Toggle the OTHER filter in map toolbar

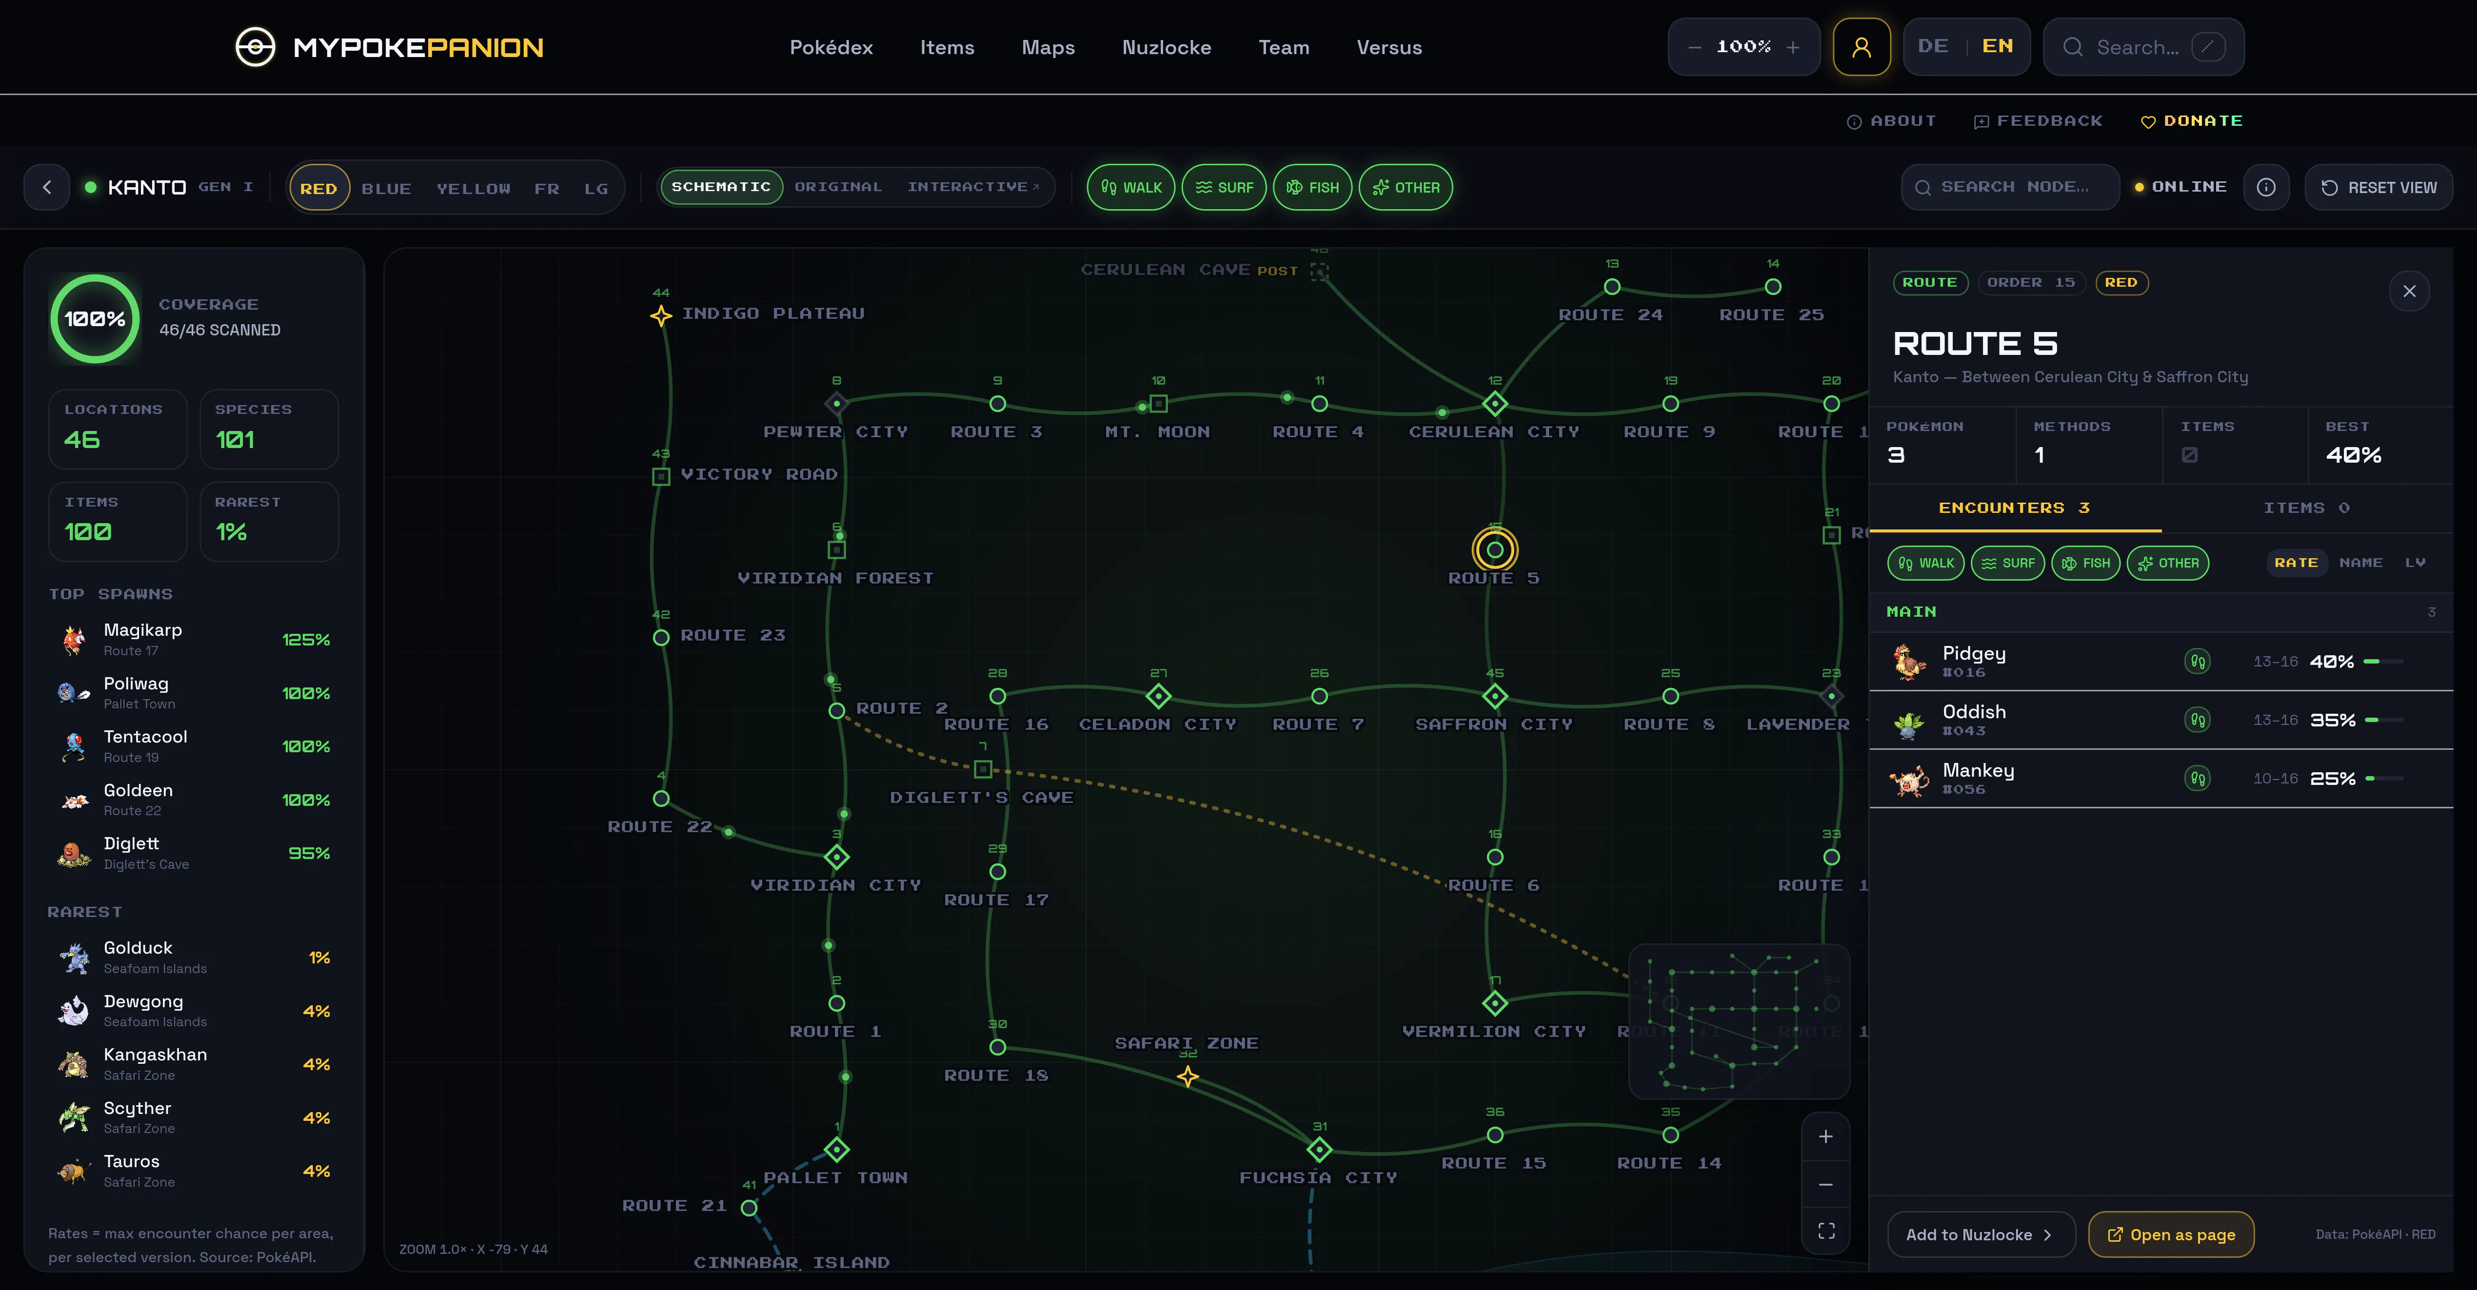point(1406,187)
